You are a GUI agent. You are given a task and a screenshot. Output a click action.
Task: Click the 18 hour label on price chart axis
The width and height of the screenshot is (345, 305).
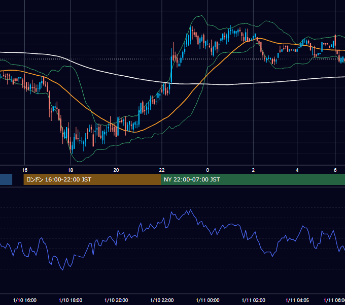[70, 170]
